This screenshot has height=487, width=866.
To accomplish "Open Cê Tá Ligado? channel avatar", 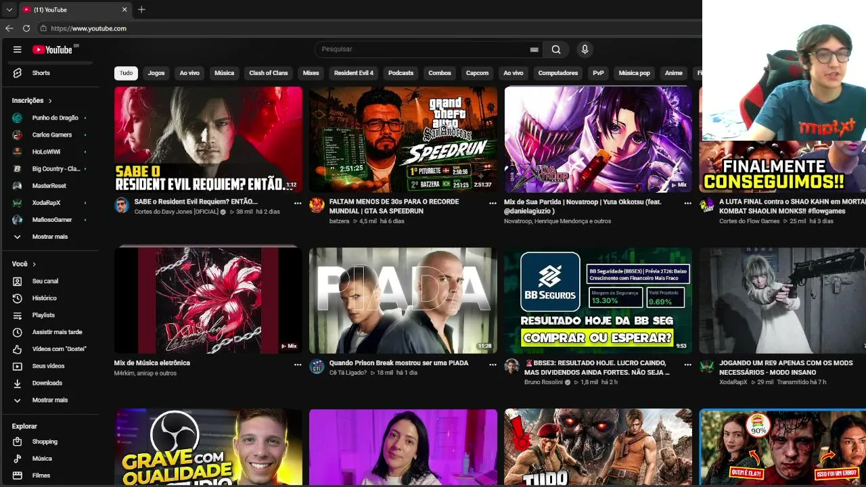I will [317, 367].
